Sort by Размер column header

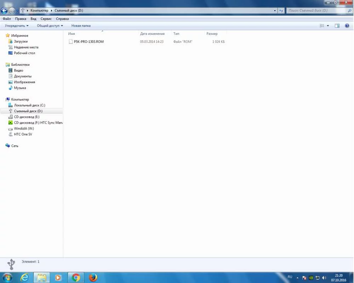coord(212,34)
